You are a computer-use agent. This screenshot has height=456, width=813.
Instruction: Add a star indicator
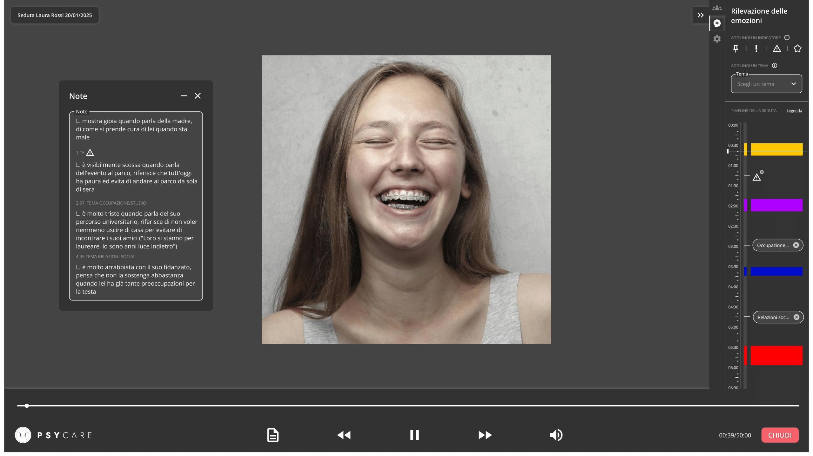pos(797,49)
